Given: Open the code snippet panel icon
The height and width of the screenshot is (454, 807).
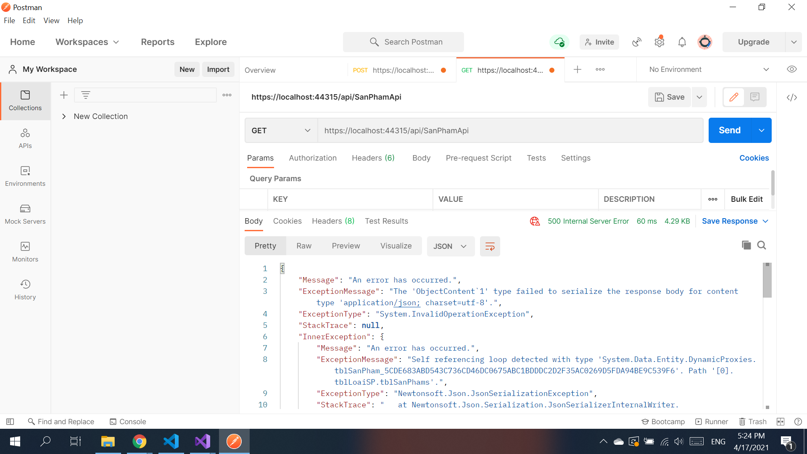Looking at the screenshot, I should [792, 98].
